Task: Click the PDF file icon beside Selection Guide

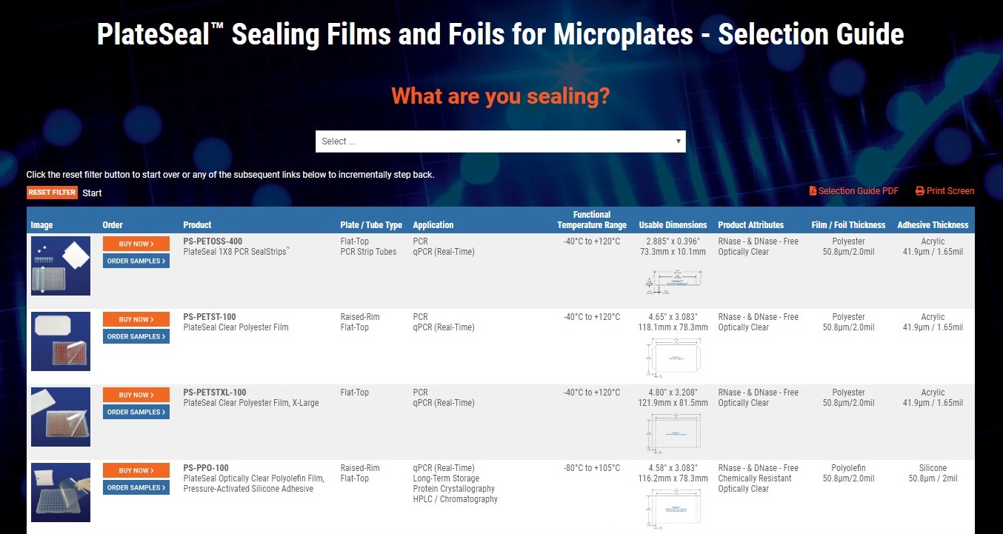Action: coord(813,191)
